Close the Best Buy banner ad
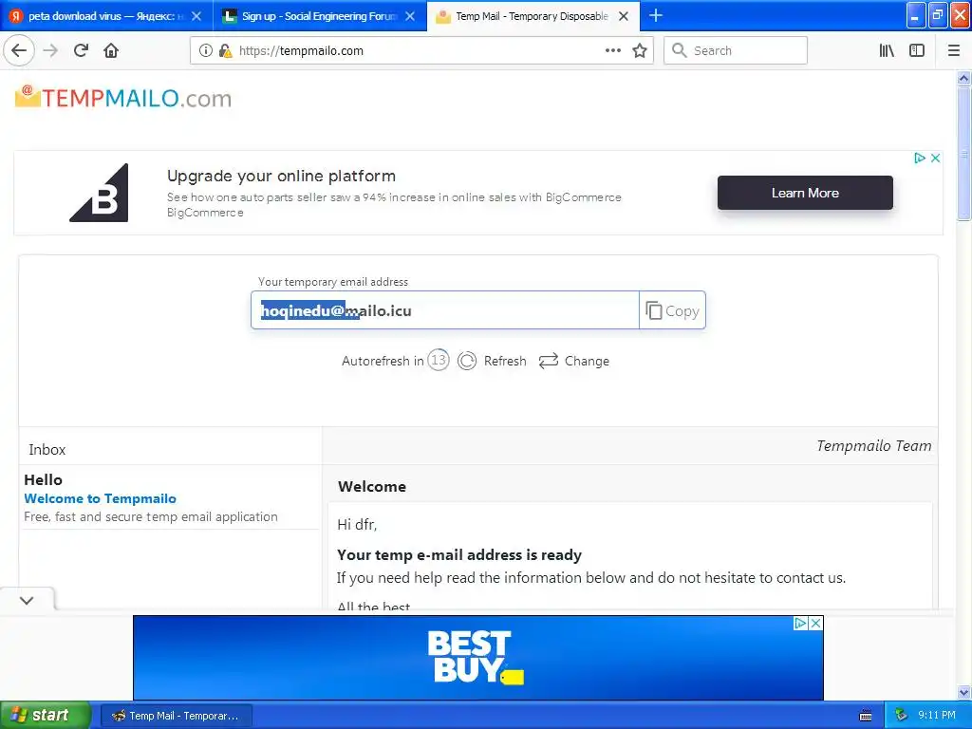 [x=816, y=623]
